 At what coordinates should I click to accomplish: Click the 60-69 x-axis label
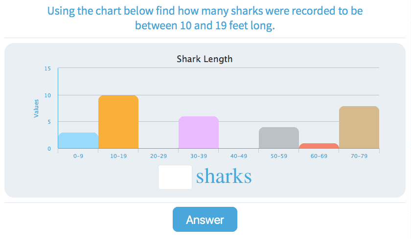click(x=319, y=156)
